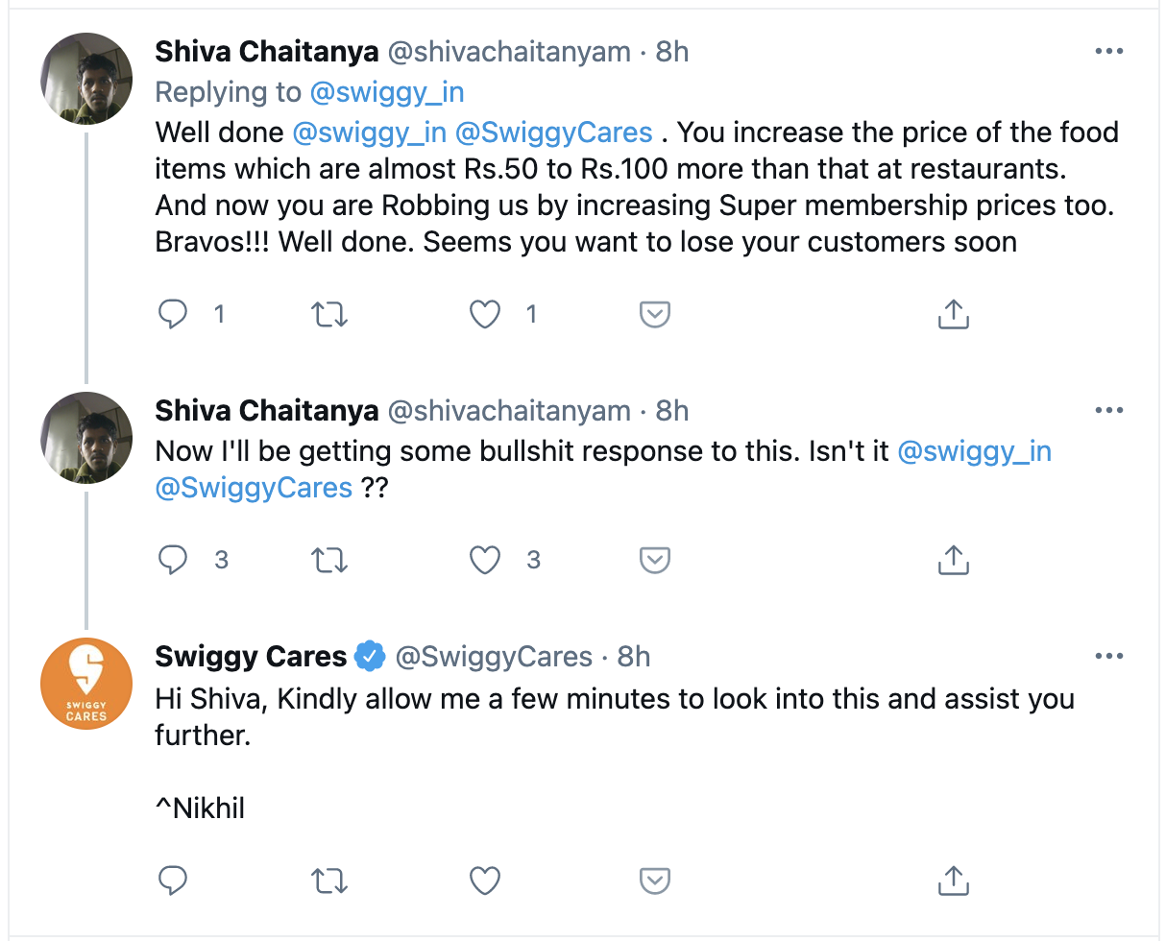View the Swiggy Cares profile avatar
1166x941 pixels.
coord(86,684)
